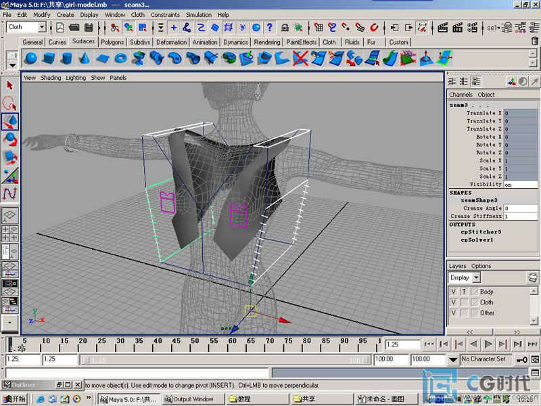This screenshot has width=541, height=406.
Task: Create a NURBS torus from the shelf
Action: 120,58
